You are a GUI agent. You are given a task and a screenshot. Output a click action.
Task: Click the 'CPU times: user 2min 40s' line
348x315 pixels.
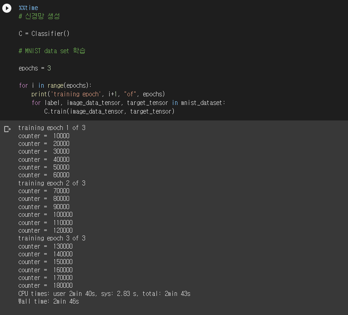[x=104, y=294]
